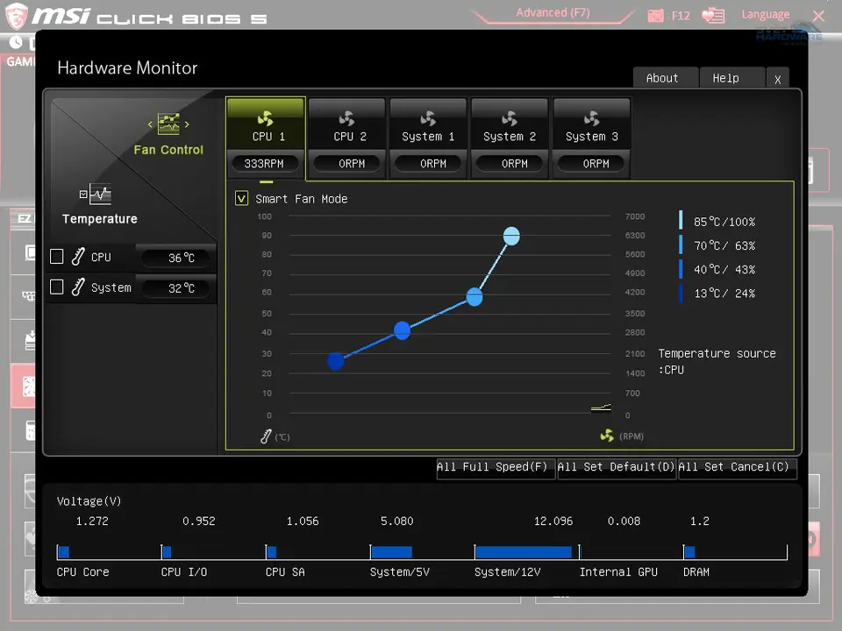
Task: Click the favorites heart icon in top bar
Action: click(713, 15)
